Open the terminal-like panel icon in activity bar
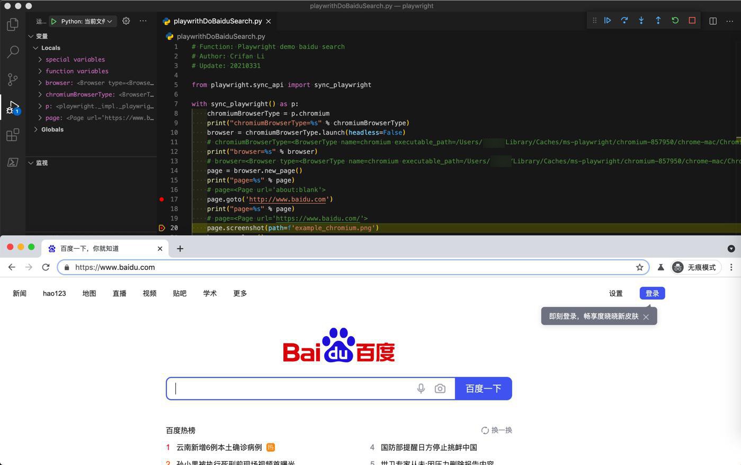This screenshot has width=741, height=465. (x=13, y=162)
